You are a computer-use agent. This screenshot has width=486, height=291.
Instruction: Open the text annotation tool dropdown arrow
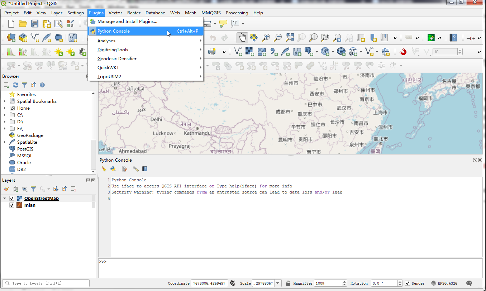click(243, 24)
